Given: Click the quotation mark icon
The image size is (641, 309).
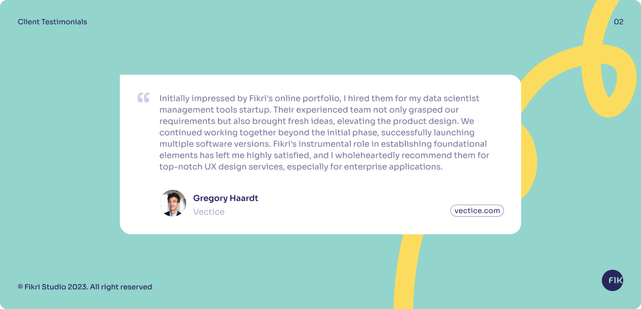Looking at the screenshot, I should coord(143,98).
